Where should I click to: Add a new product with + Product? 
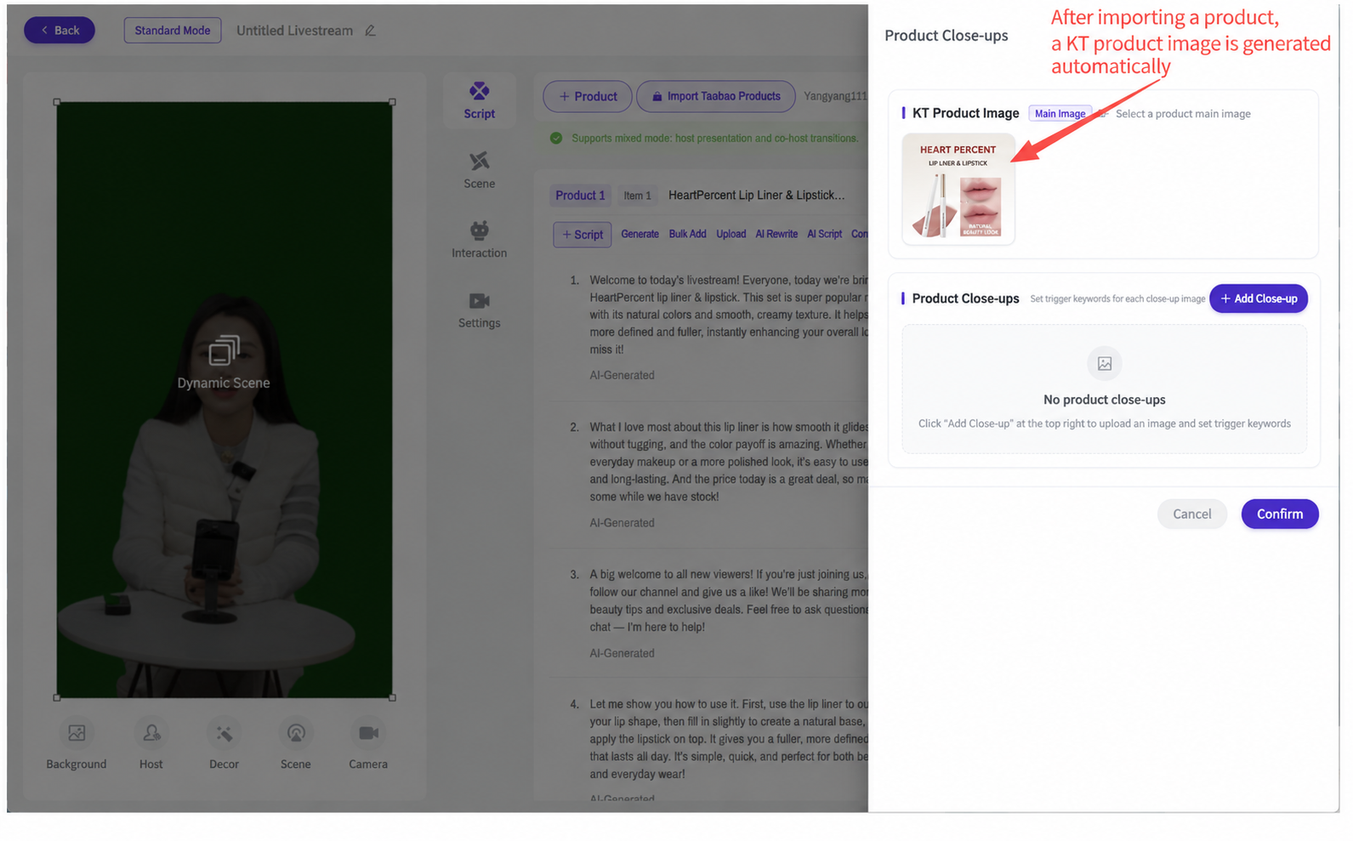point(588,96)
